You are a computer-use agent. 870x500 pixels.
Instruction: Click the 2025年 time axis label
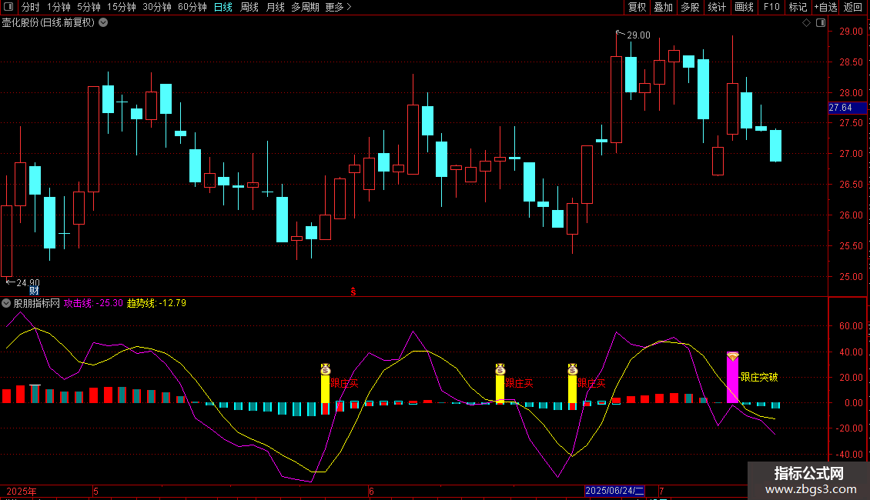click(x=21, y=491)
